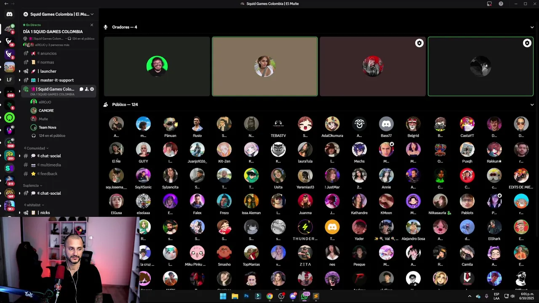The height and width of the screenshot is (303, 539).
Task: Open the nicks channel
Action: click(x=59, y=213)
